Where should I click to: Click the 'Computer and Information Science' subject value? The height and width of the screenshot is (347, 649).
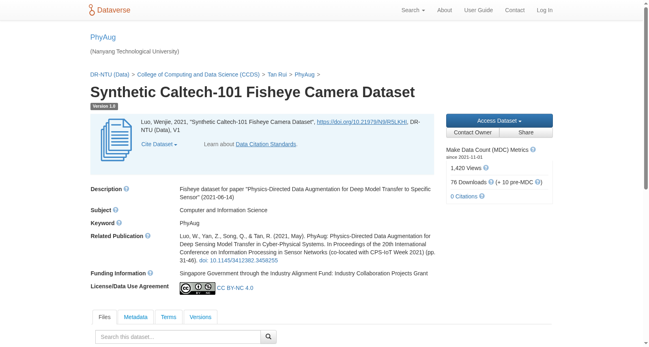(223, 210)
